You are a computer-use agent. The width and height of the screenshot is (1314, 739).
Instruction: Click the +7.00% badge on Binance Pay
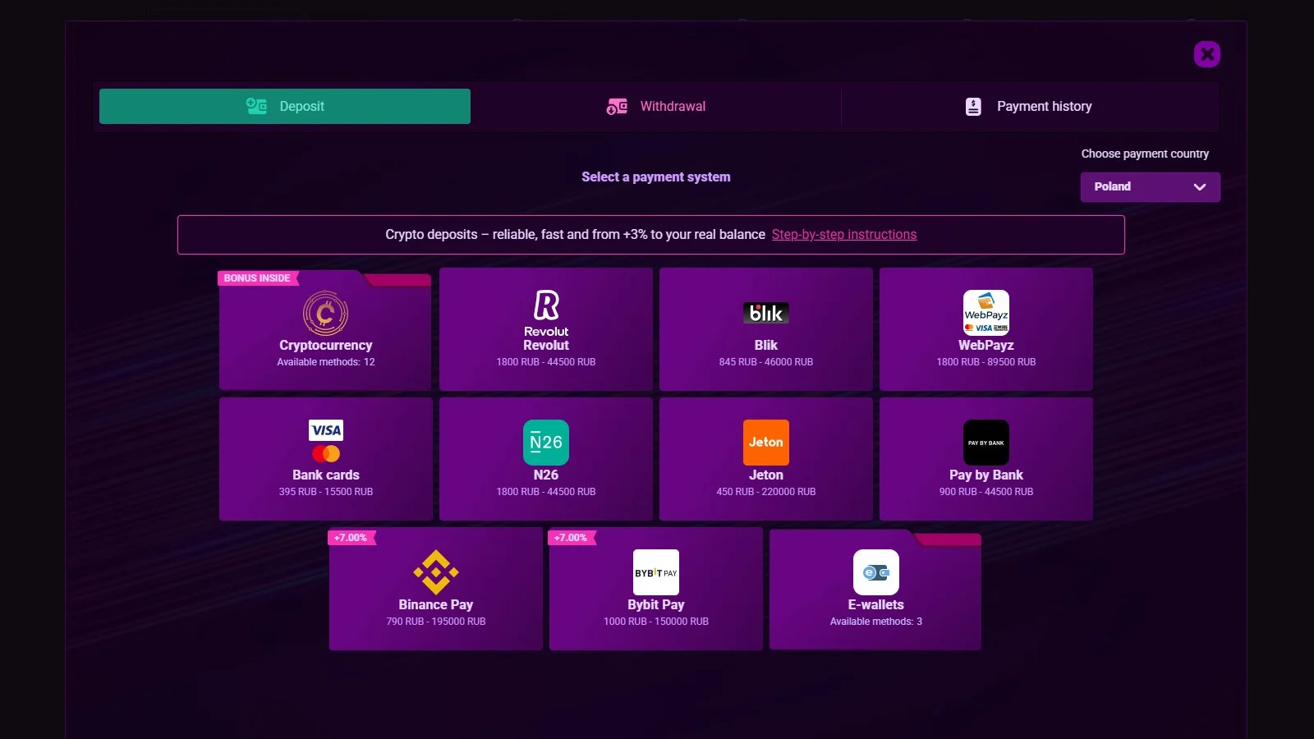click(351, 538)
